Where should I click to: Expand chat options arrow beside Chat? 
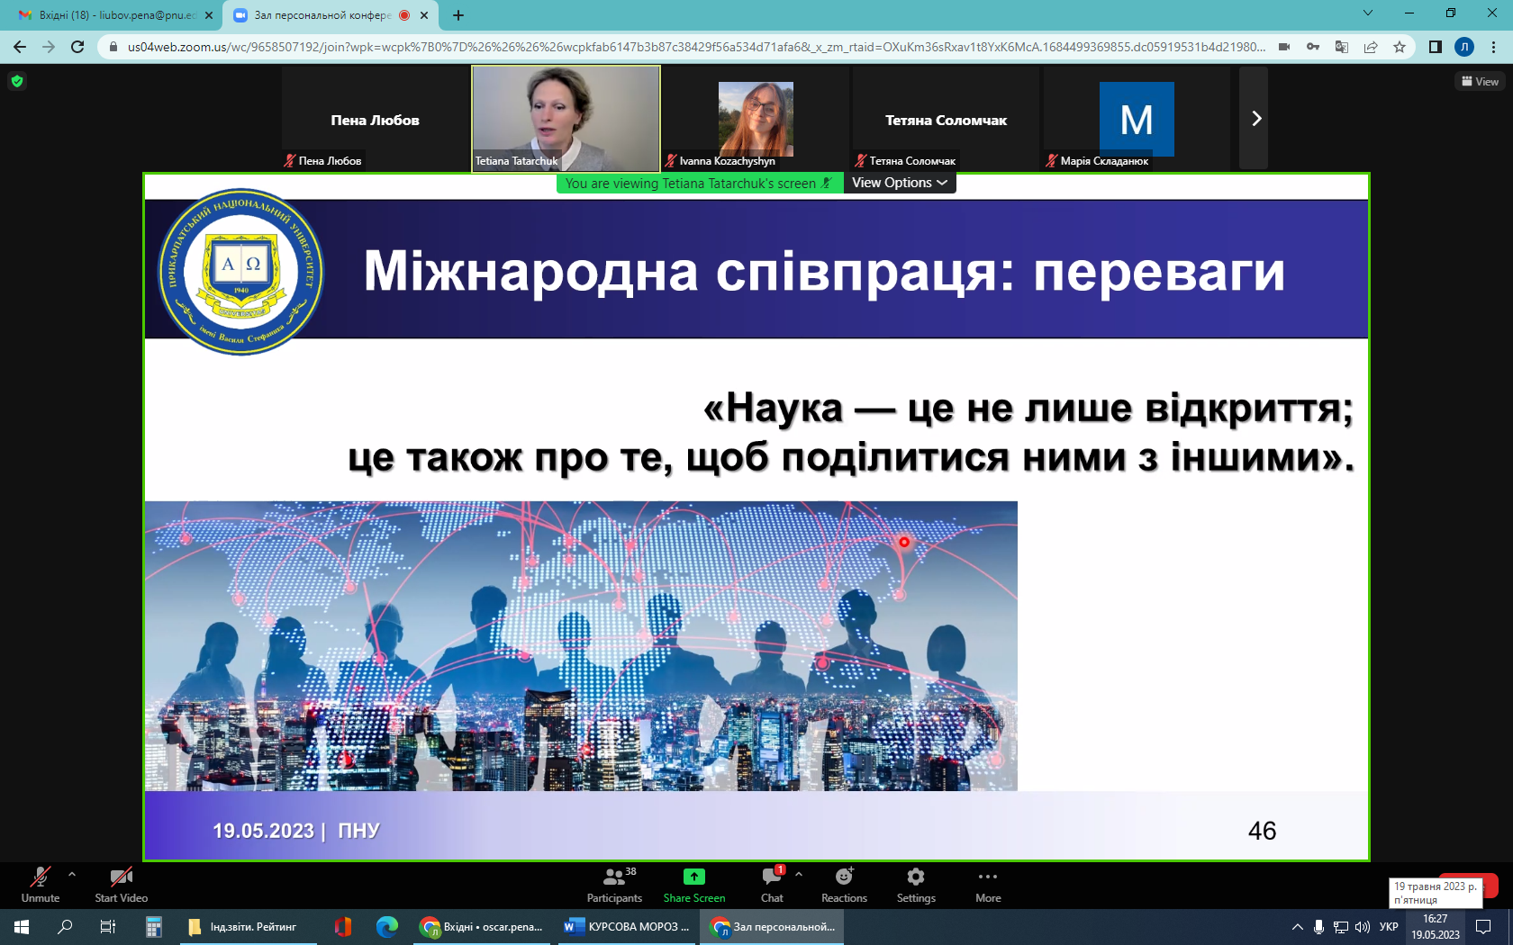[799, 874]
